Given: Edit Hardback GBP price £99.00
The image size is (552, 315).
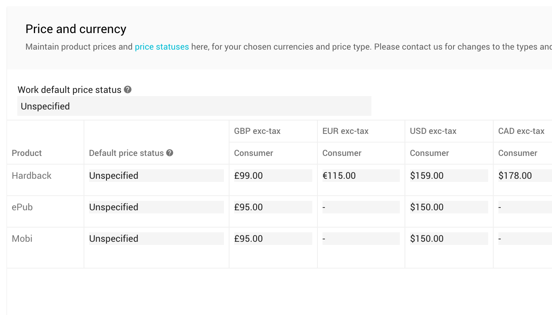Looking at the screenshot, I should [x=273, y=176].
